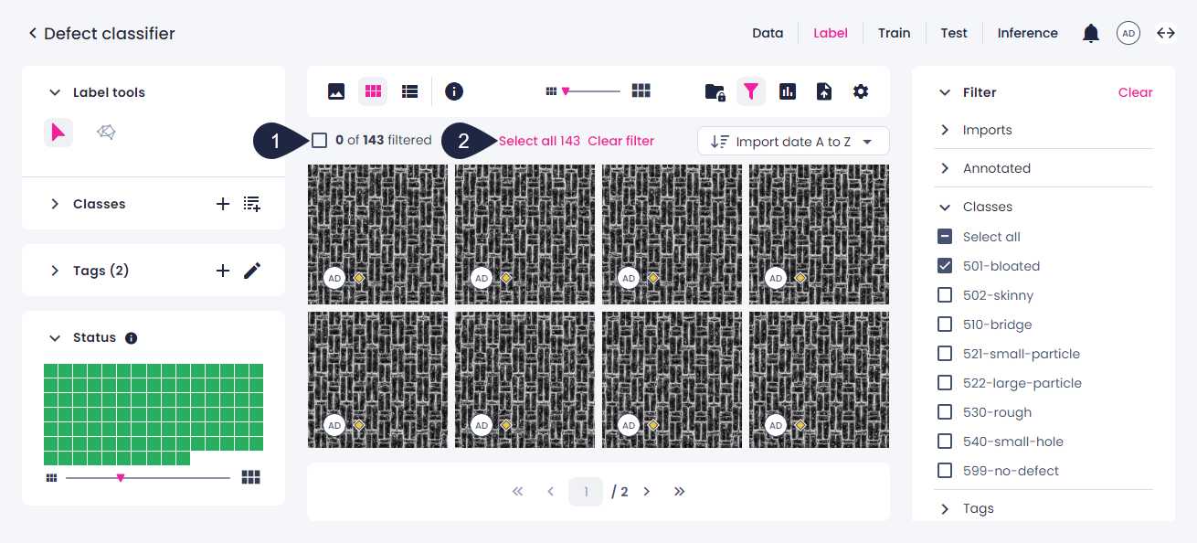Select the tag label tool
This screenshot has width=1197, height=543.
click(106, 133)
